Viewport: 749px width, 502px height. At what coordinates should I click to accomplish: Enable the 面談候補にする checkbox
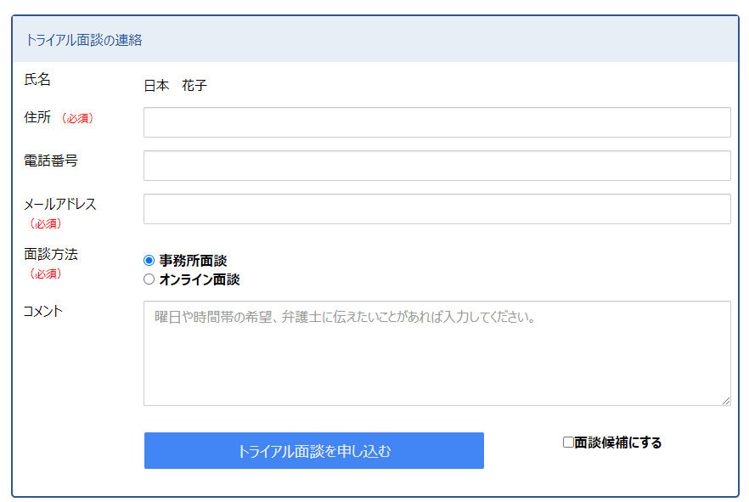point(568,443)
